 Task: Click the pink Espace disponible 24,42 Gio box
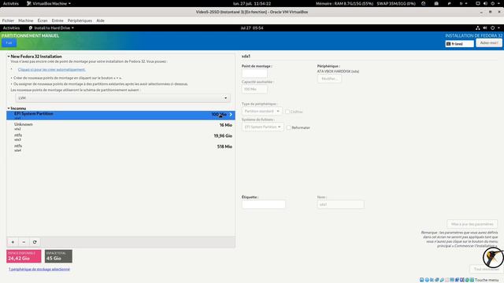pos(24,256)
